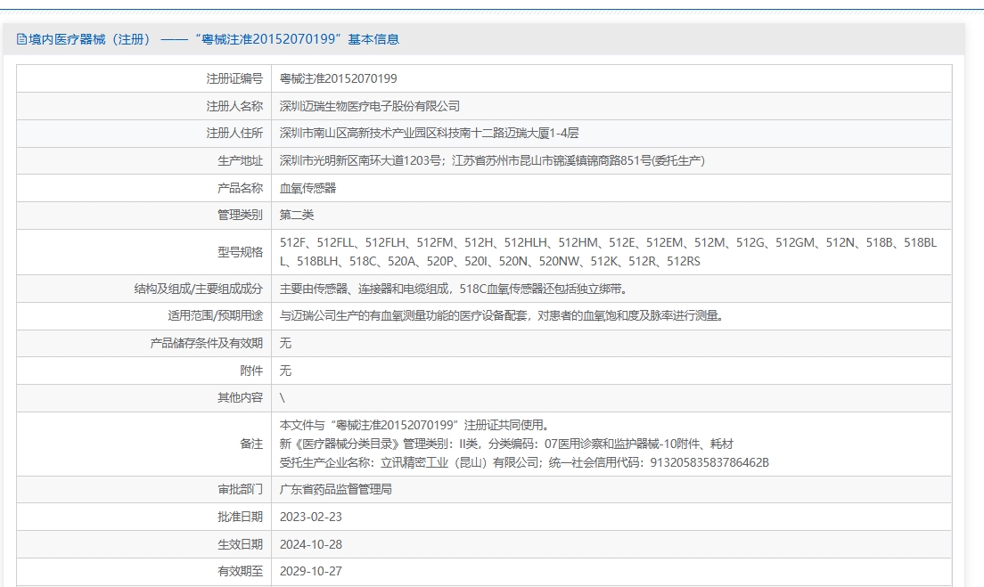
Task: Click the '无' value in the 附件 row
Action: tap(285, 371)
